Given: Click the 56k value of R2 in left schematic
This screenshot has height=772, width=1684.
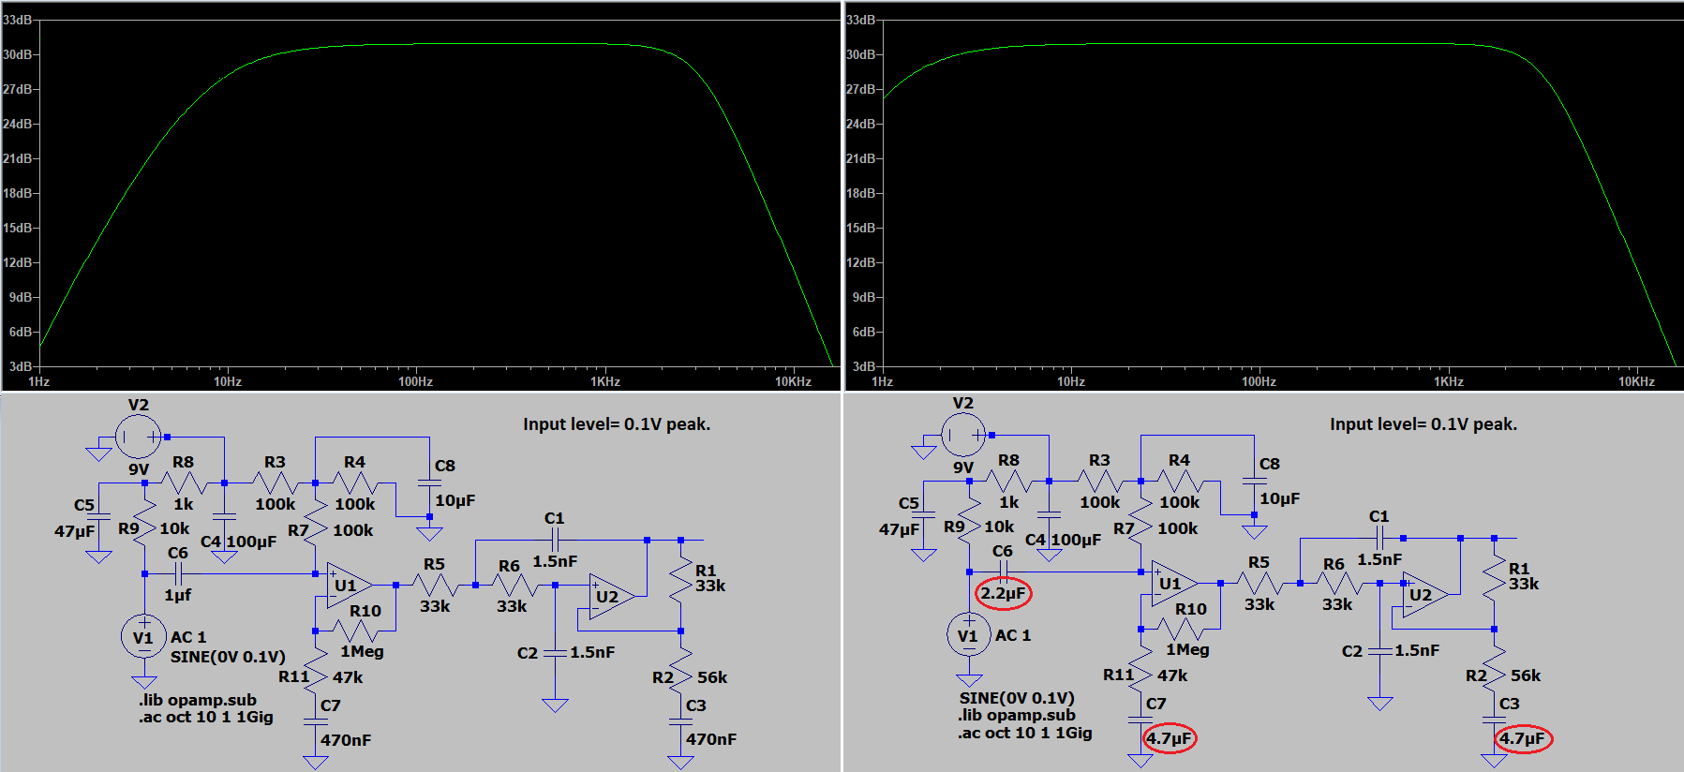Looking at the screenshot, I should tap(712, 677).
